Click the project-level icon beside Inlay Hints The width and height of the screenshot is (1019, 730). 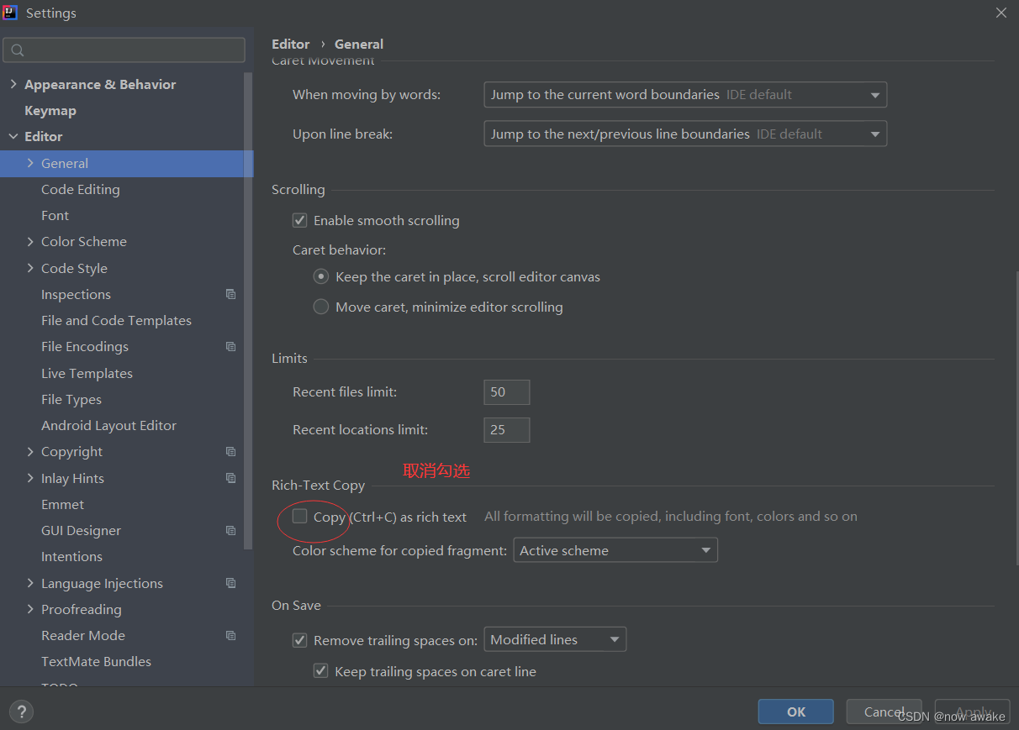click(230, 478)
